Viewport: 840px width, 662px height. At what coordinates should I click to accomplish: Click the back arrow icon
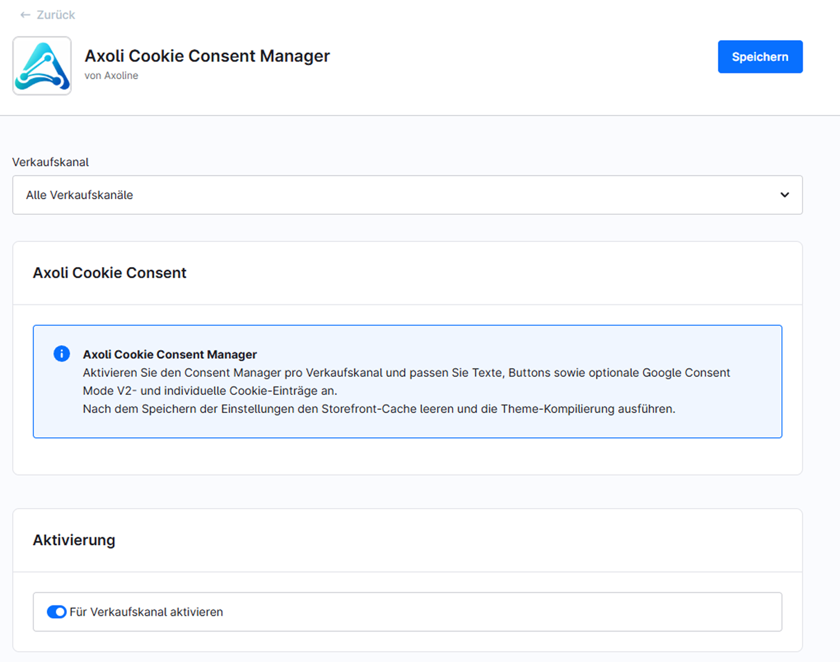coord(25,15)
